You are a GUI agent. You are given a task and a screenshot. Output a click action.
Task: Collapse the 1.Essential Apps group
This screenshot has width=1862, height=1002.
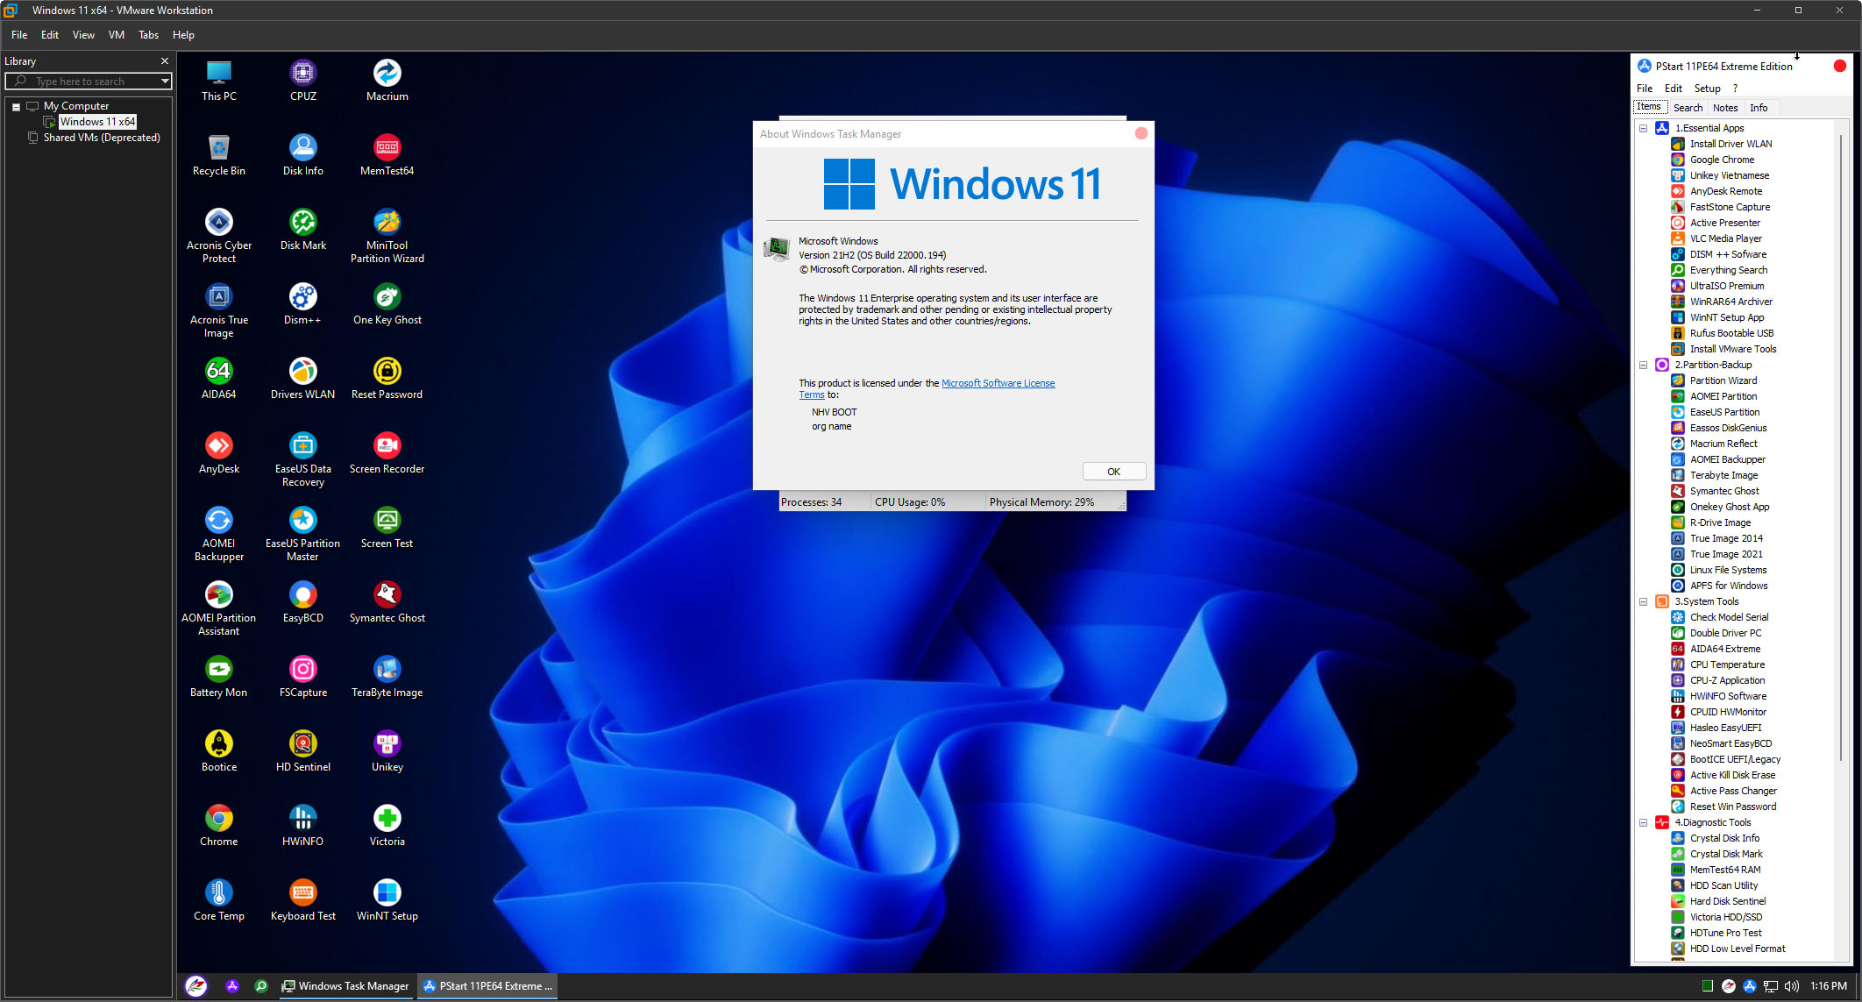[x=1644, y=128]
